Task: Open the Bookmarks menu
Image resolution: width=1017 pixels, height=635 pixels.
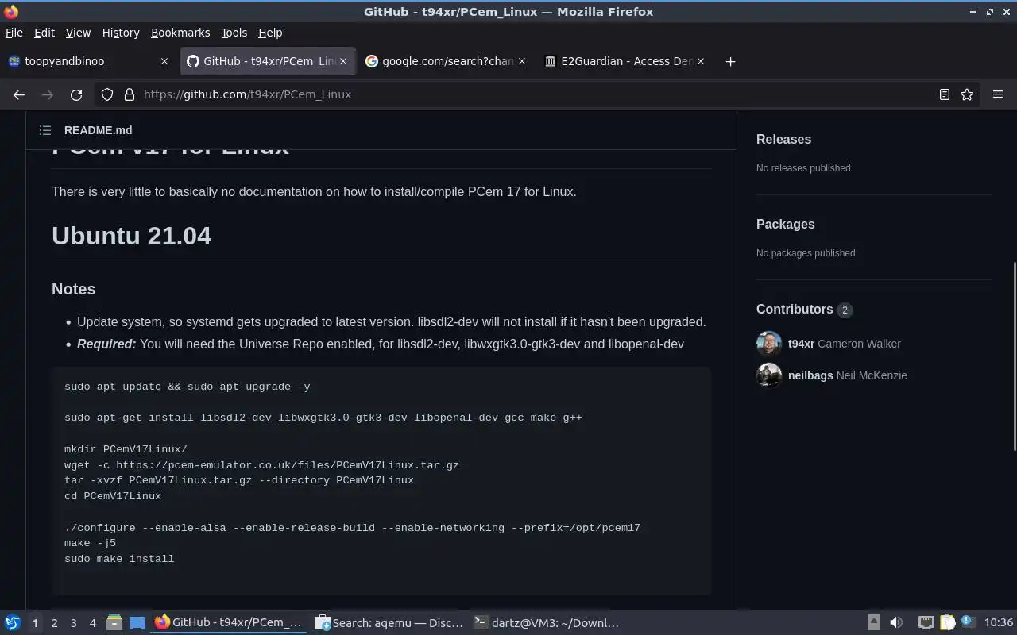Action: [x=180, y=33]
